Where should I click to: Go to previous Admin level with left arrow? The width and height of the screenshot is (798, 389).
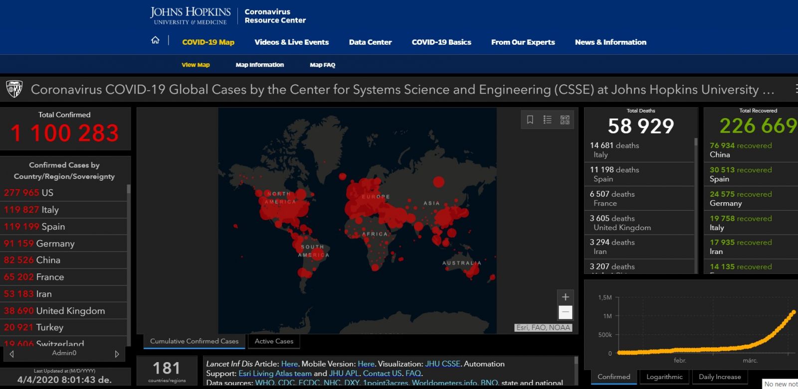[x=12, y=354]
